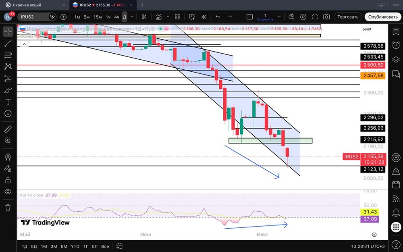Viewport: 403px width, 252px height.
Task: Select the 1М date range
Action: (x=44, y=246)
